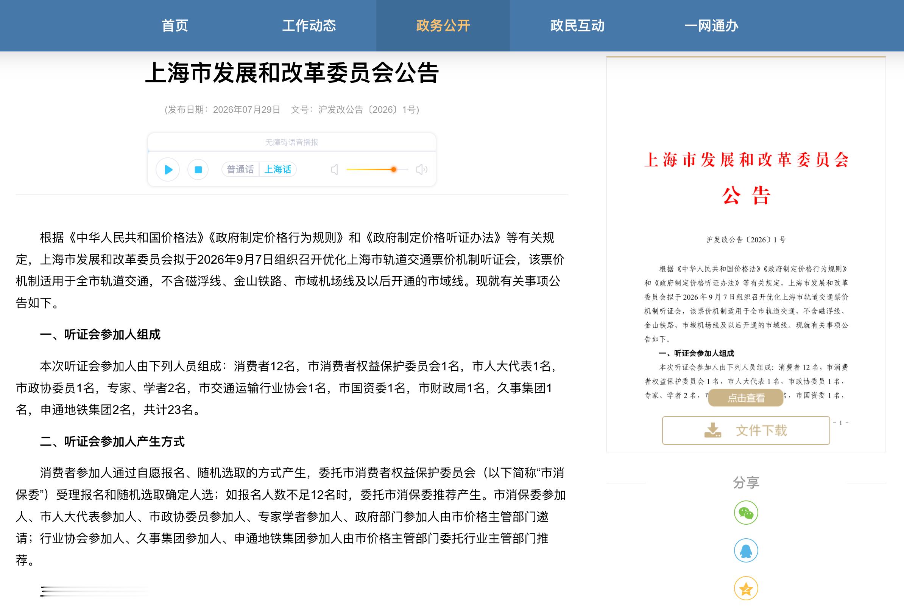Switch narration to 普通话
Viewport: 904px width, 606px height.
click(x=240, y=170)
